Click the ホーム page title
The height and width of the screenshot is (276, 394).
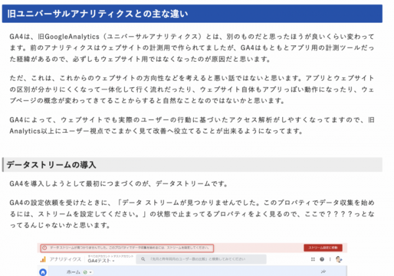tap(74, 272)
